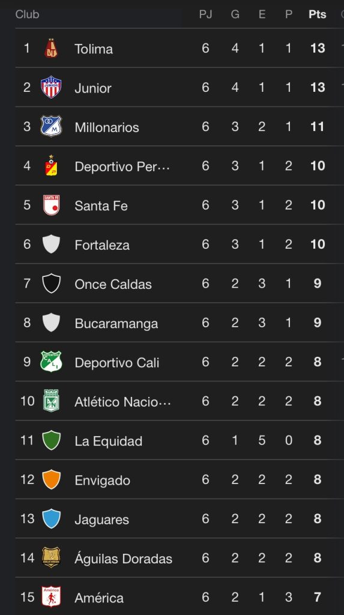344x615 pixels.
Task: Click the black Once Caldas shield
Action: [x=51, y=283]
